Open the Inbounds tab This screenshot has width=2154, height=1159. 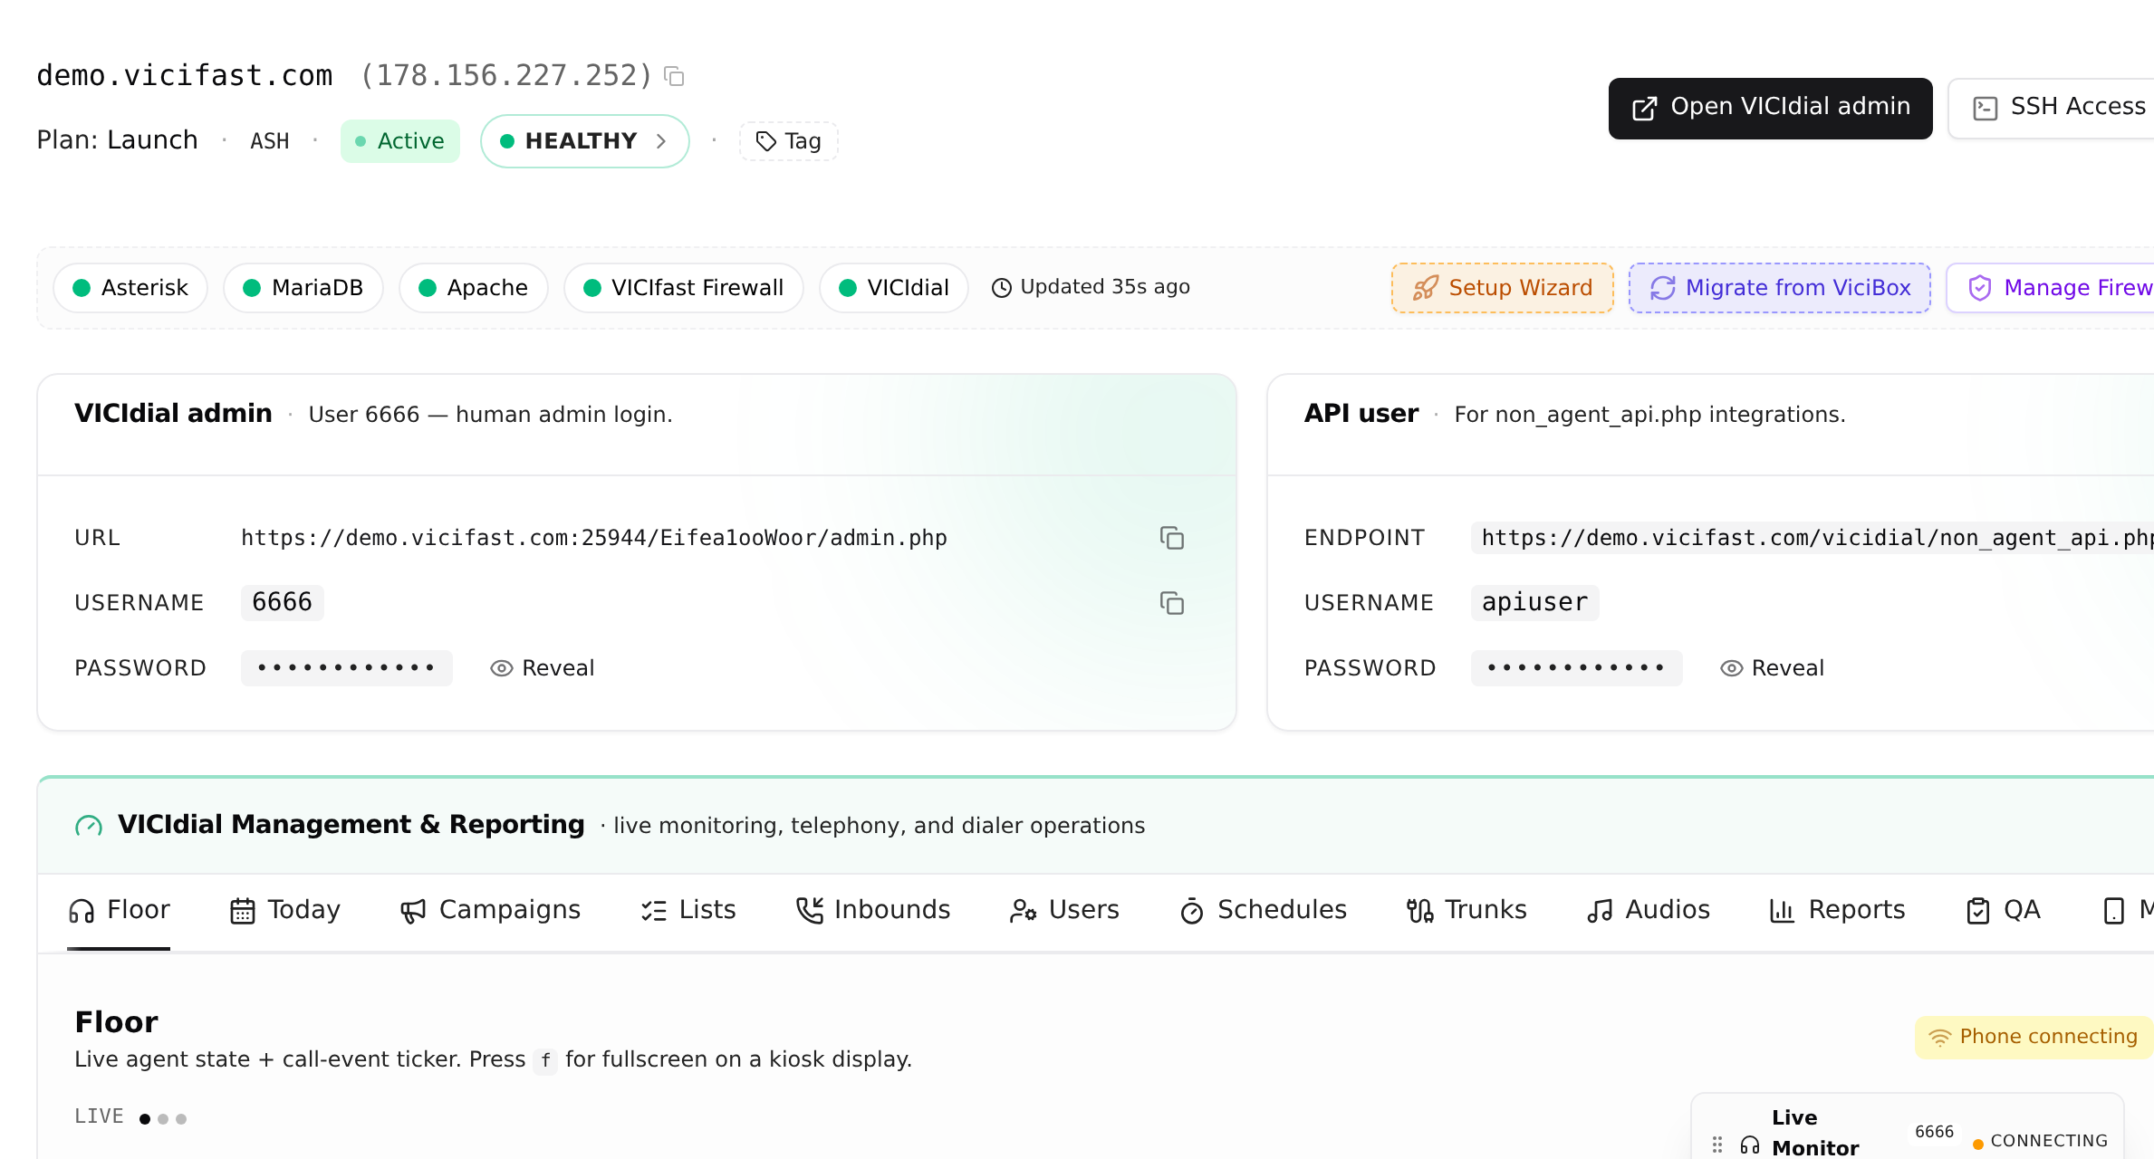872,910
